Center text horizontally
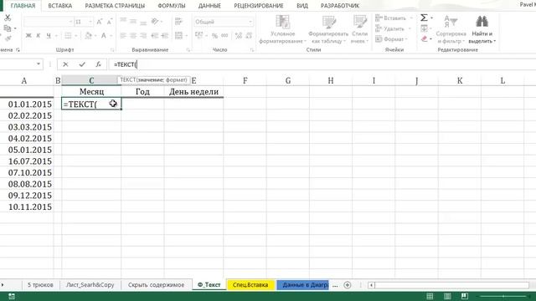536x301 pixels. pos(133,35)
